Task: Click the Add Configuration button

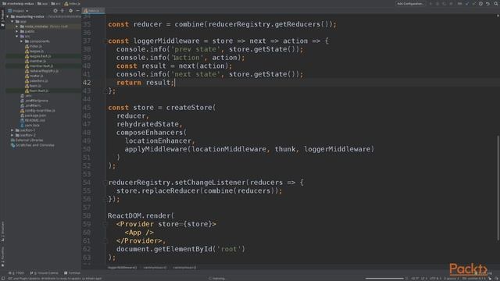Action: click(410, 3)
